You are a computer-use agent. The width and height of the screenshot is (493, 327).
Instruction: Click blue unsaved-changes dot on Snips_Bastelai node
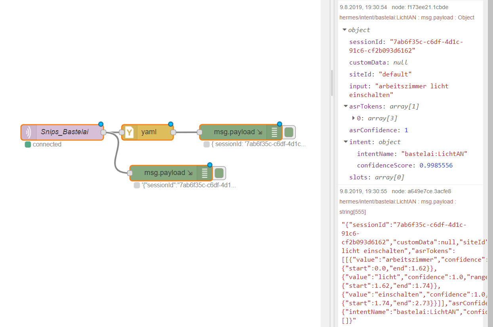101,124
